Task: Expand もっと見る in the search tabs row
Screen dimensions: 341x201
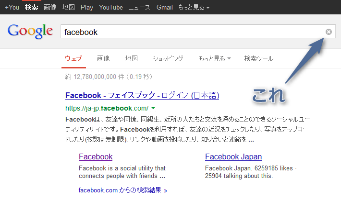Action: 214,58
